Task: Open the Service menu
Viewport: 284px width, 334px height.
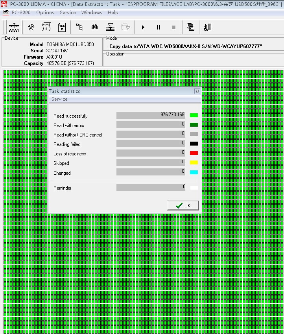Action: 68,13
